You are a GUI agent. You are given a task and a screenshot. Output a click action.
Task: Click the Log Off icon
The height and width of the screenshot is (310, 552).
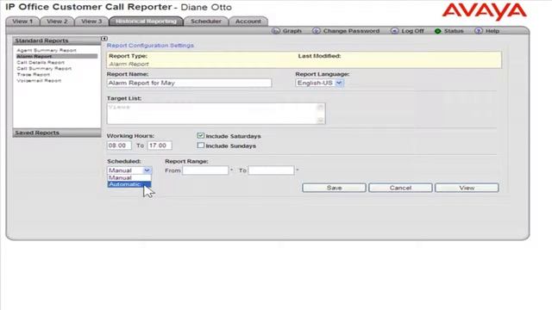pos(395,31)
